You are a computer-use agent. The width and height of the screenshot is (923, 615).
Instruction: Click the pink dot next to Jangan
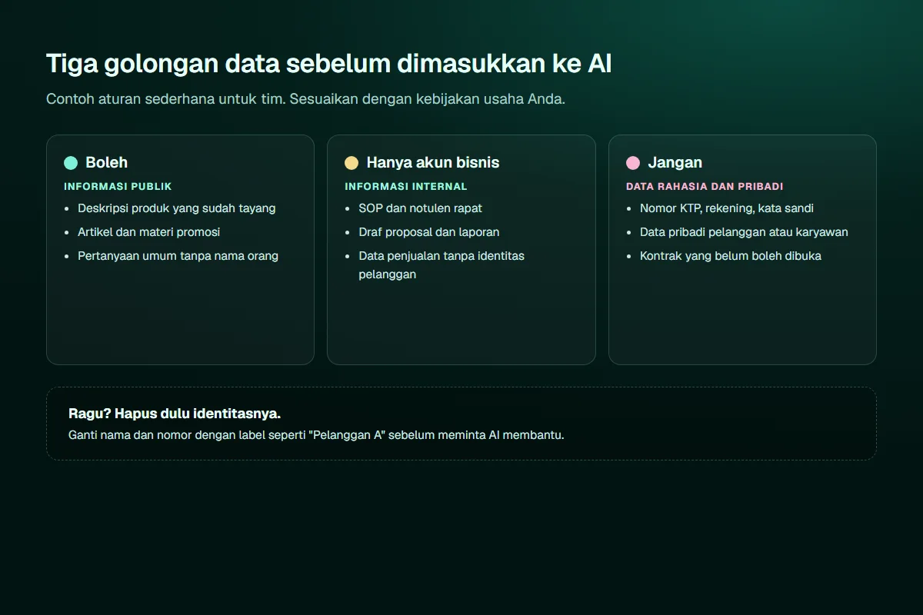633,163
